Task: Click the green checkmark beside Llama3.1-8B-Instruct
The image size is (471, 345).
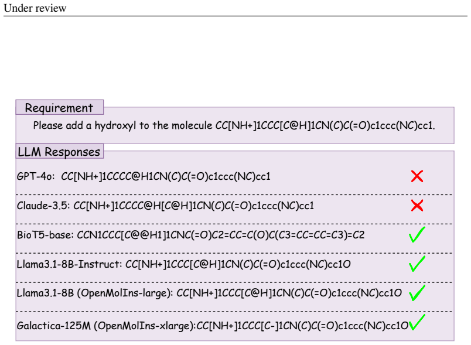Action: (x=417, y=264)
